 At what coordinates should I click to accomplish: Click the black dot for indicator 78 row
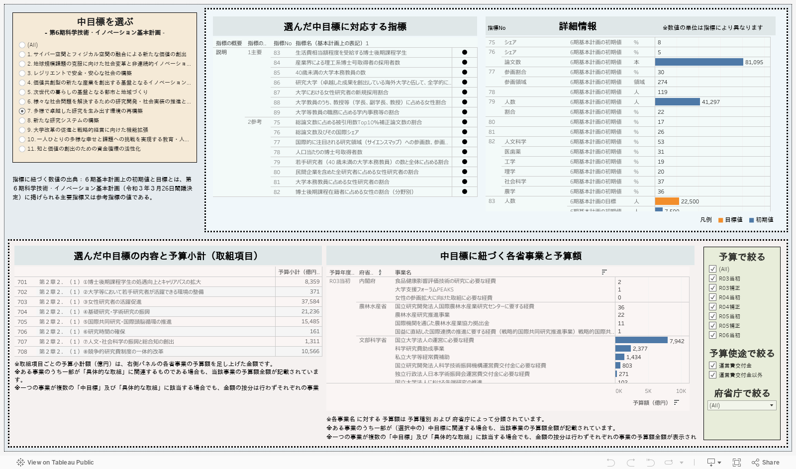coord(465,152)
